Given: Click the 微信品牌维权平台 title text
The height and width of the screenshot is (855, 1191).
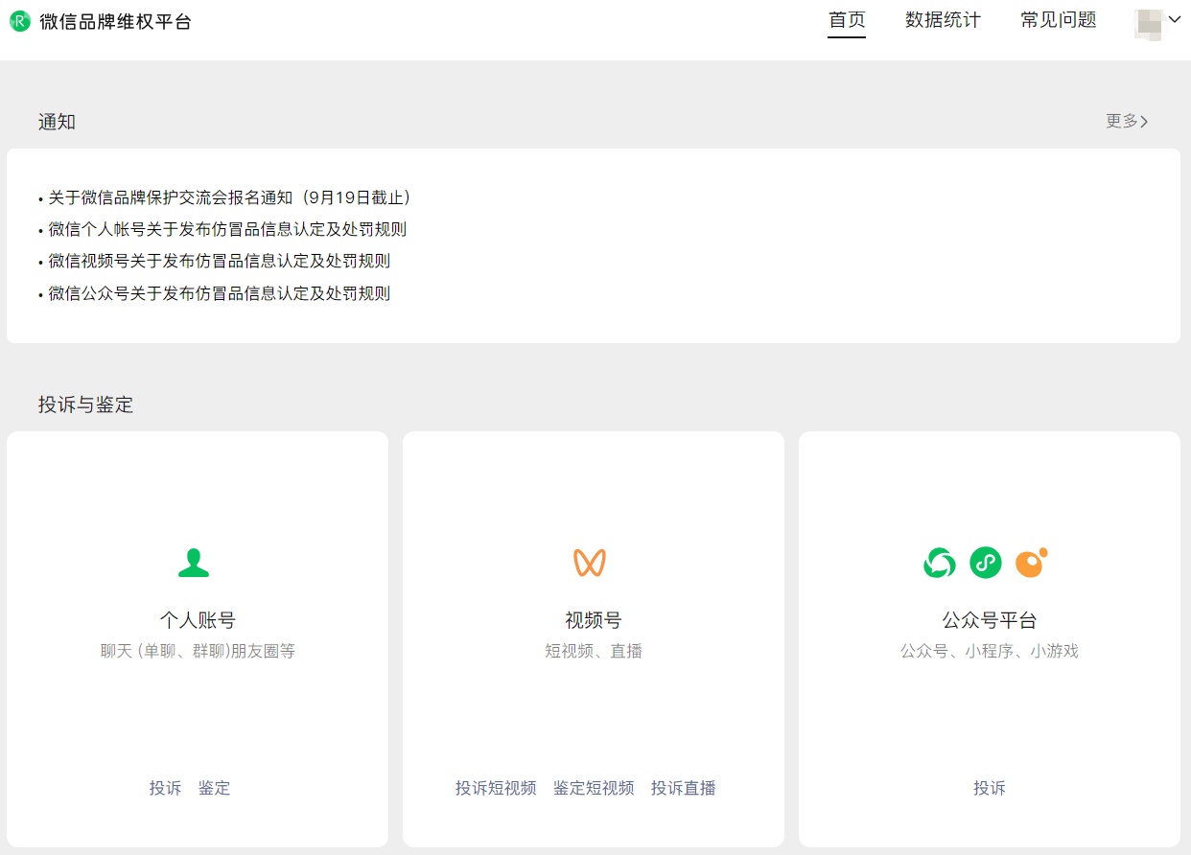Looking at the screenshot, I should coord(115,21).
